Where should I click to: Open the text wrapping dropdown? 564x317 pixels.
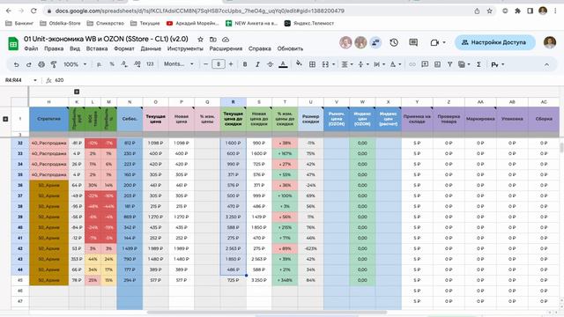(x=379, y=64)
